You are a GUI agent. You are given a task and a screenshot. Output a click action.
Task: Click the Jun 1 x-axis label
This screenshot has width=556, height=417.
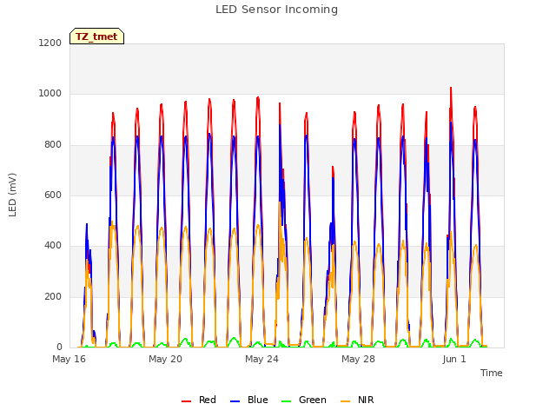coord(454,359)
